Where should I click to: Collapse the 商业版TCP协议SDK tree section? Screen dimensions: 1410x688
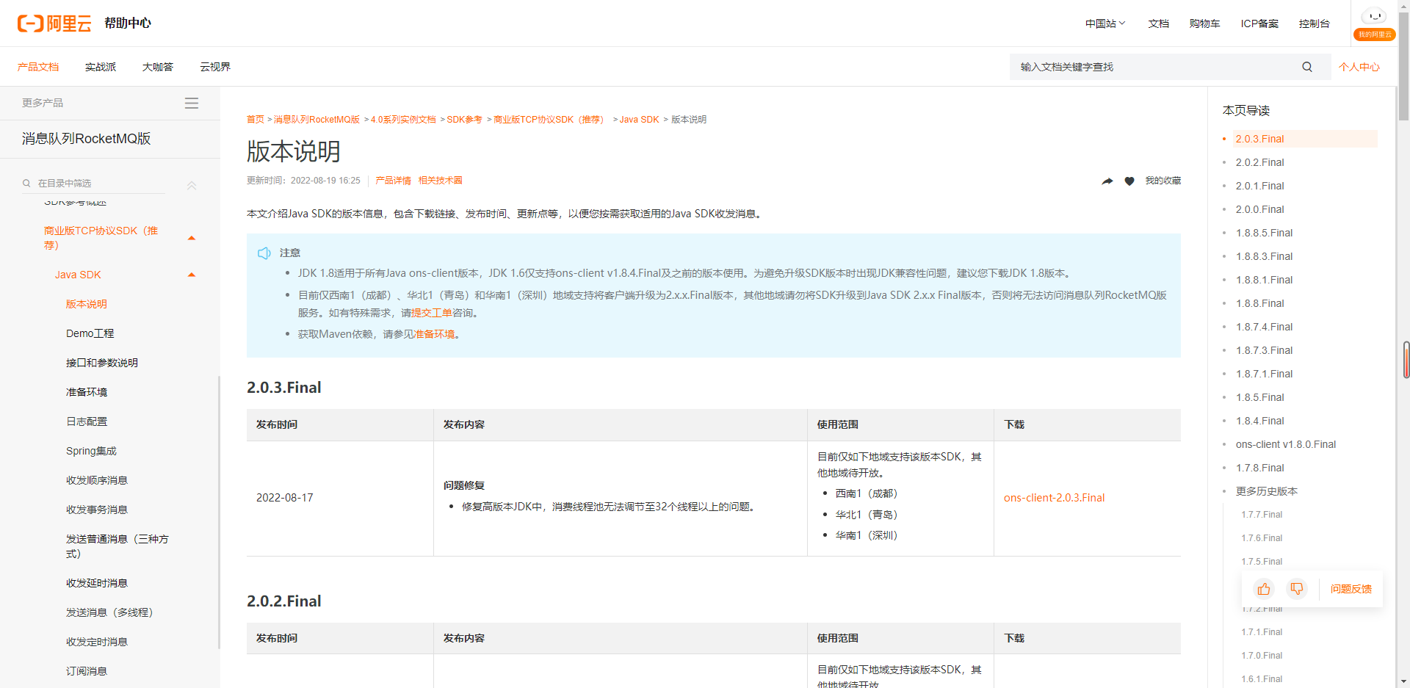(192, 238)
